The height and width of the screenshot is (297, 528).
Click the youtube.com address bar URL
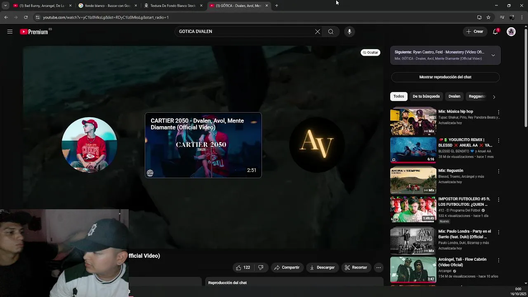pos(106,17)
